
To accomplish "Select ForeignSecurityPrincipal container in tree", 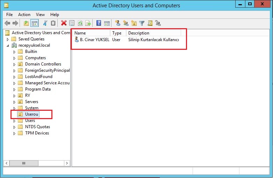I will click(47, 70).
